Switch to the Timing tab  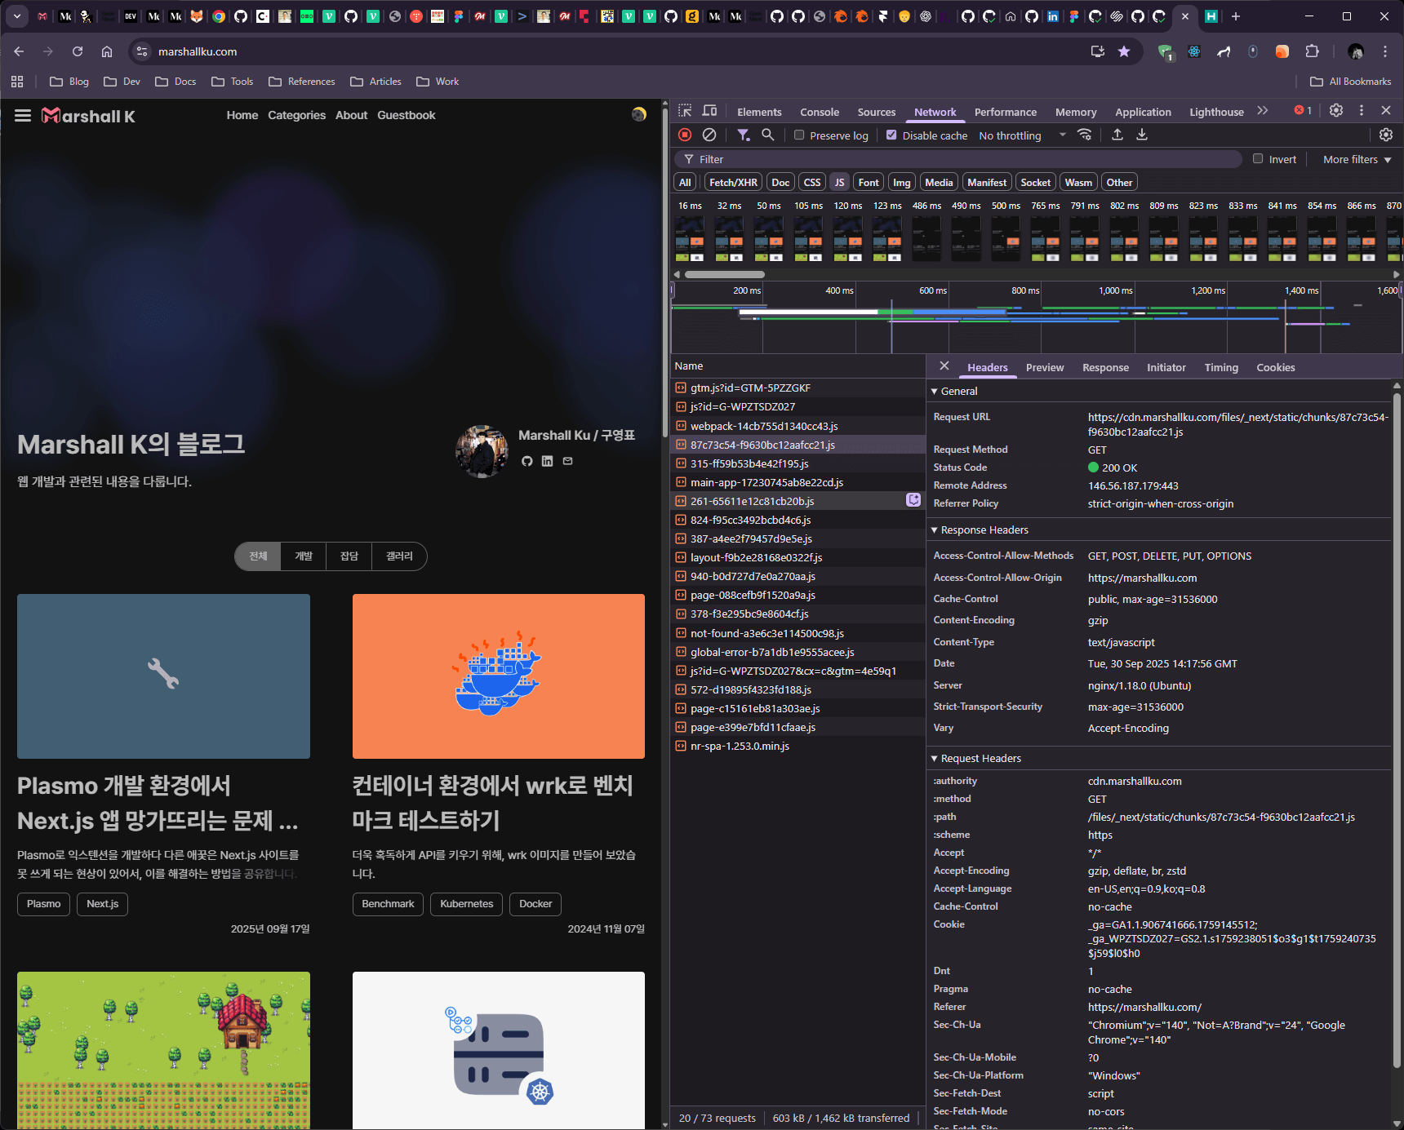click(x=1221, y=368)
